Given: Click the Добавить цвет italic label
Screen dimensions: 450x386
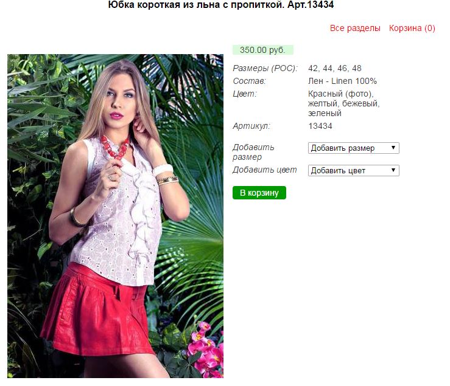Looking at the screenshot, I should (x=265, y=170).
